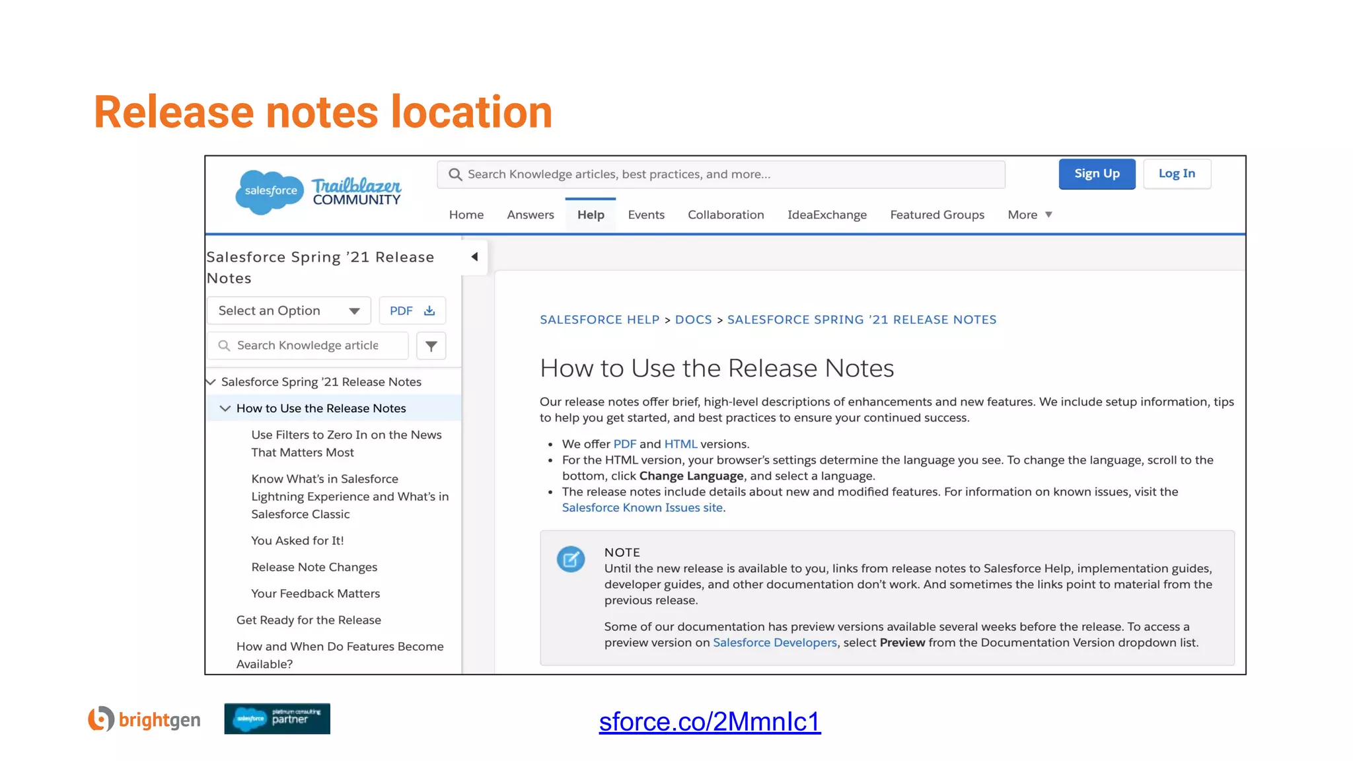Click the SALESFORCE HELP breadcrumb
The height and width of the screenshot is (761, 1353).
pyautogui.click(x=600, y=320)
